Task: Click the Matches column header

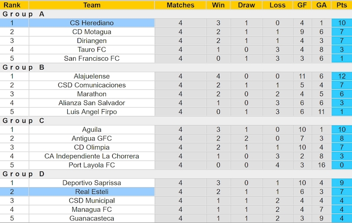Action: pos(181,5)
